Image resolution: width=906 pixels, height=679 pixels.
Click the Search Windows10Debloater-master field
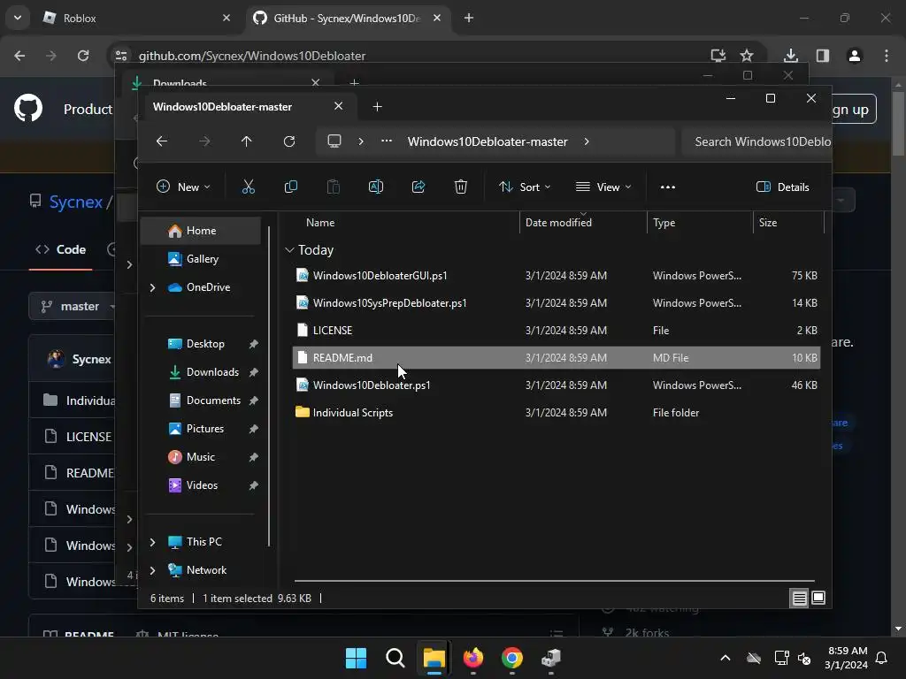point(756,141)
